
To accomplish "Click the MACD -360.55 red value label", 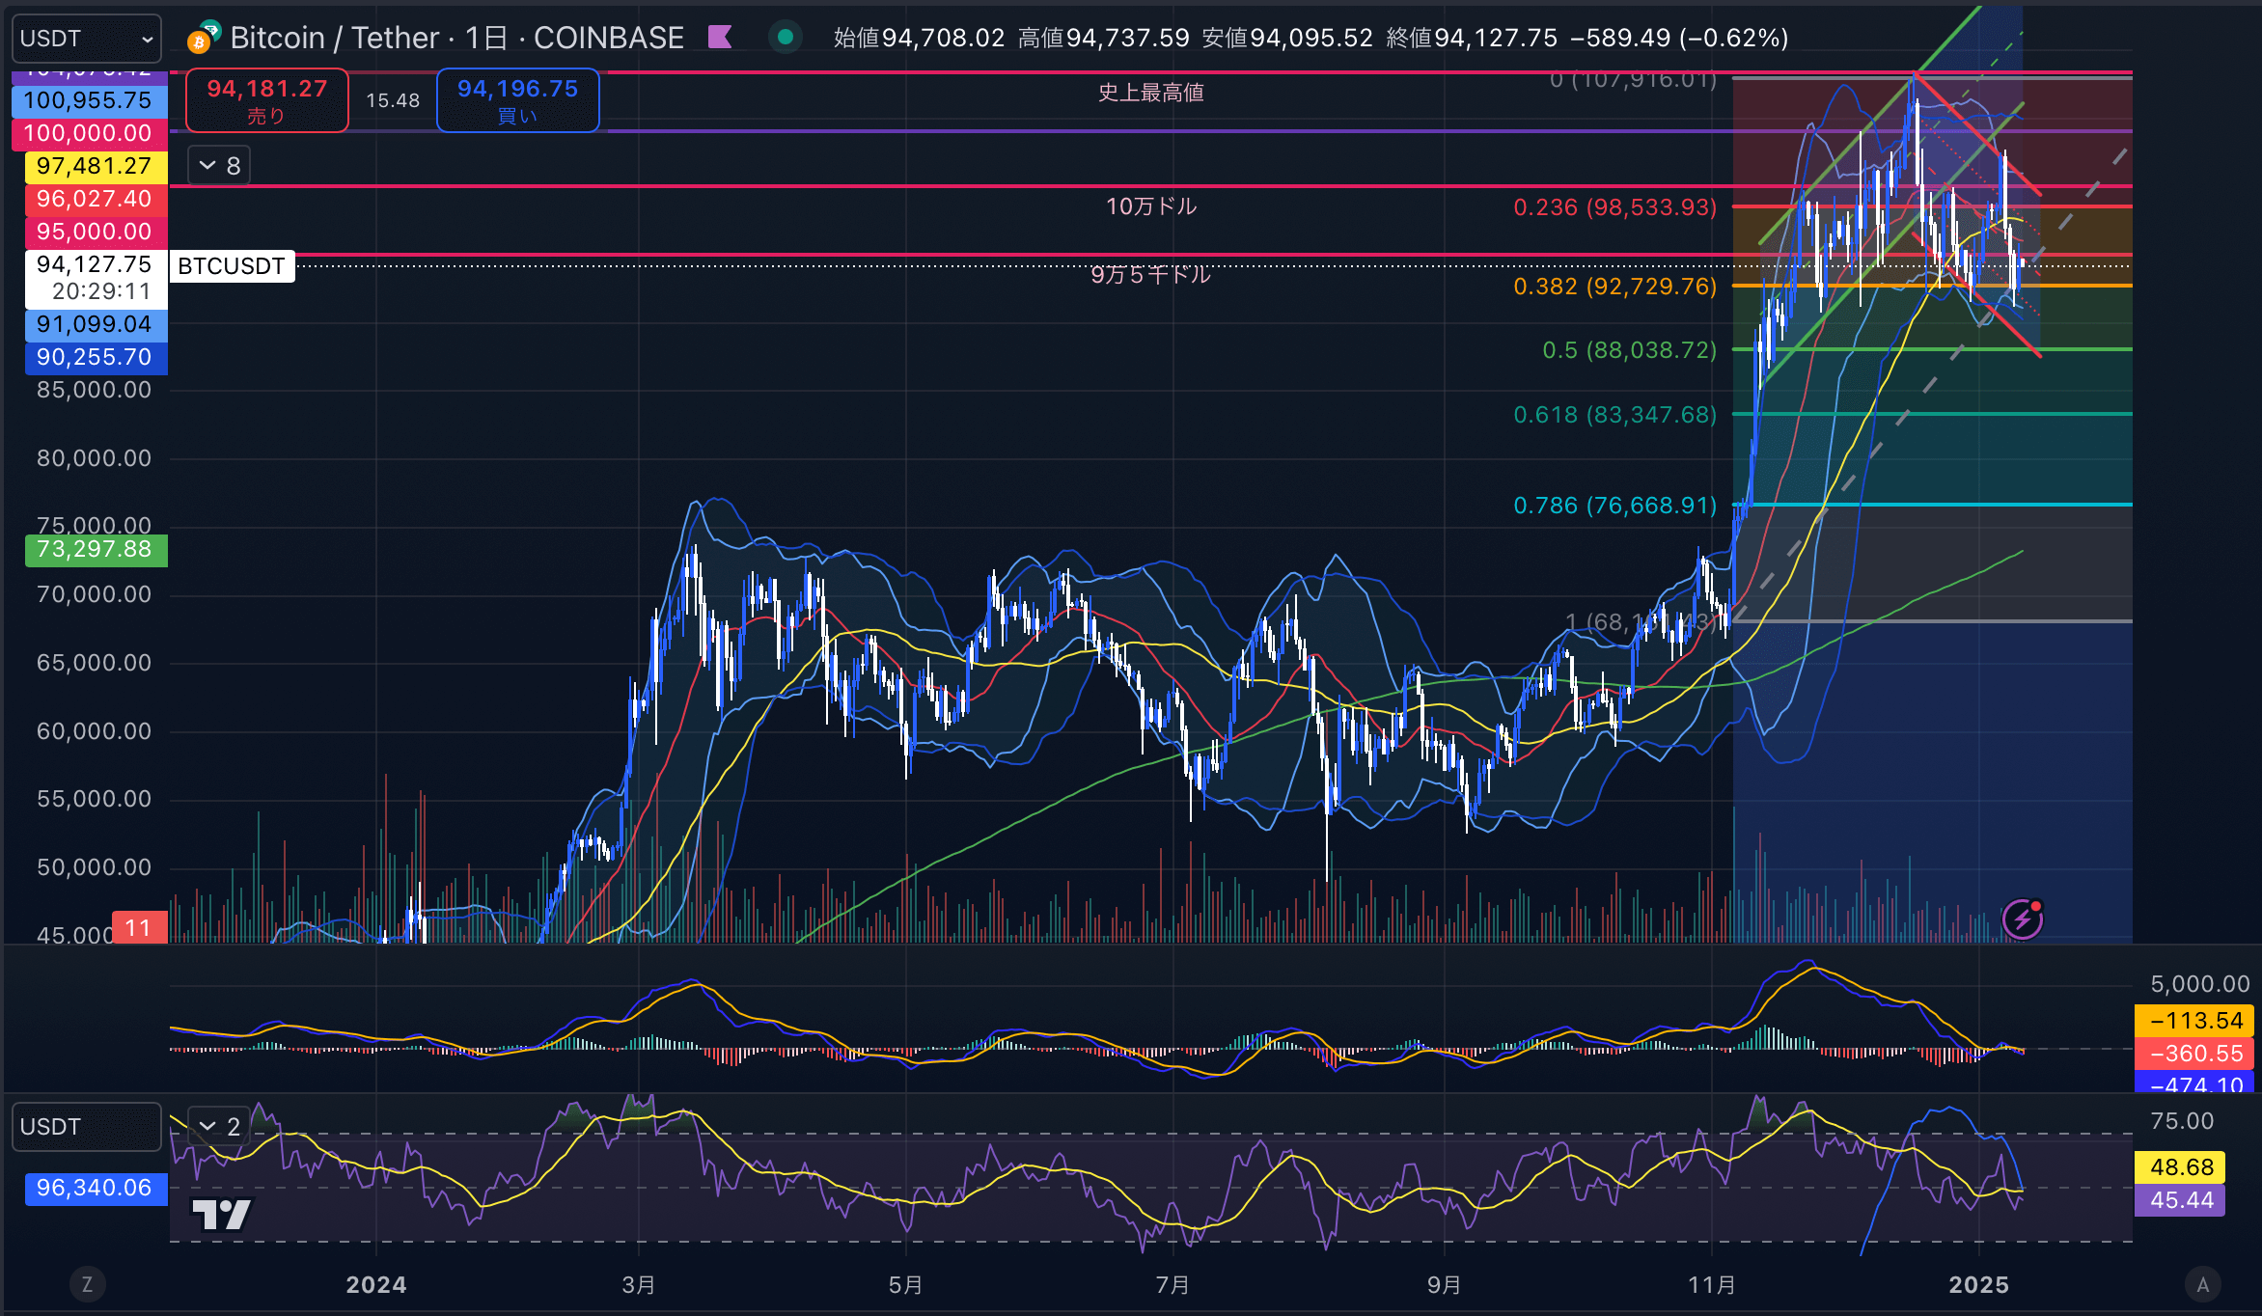I will pyautogui.click(x=2194, y=1054).
